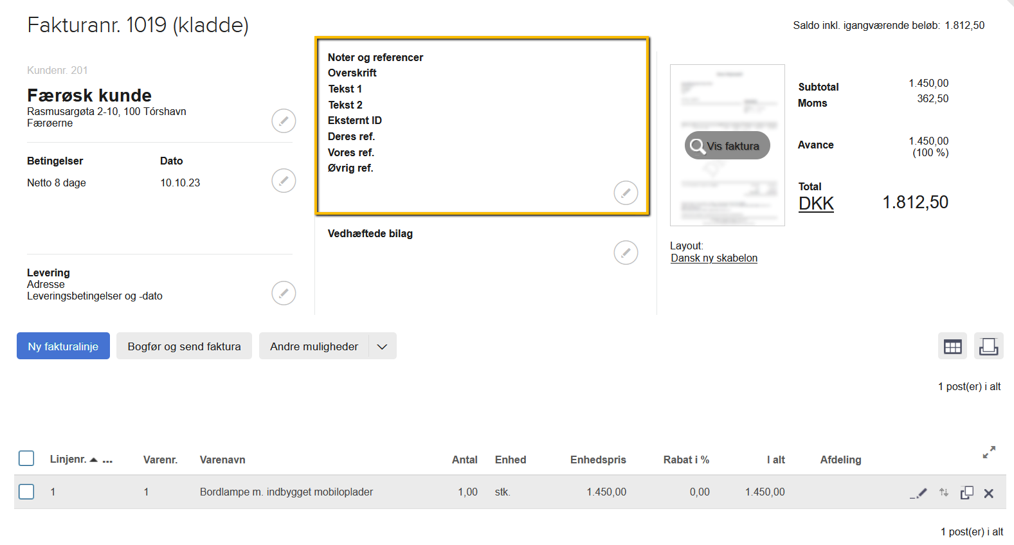
Task: Edit invoice line 1 with pencil
Action: click(919, 493)
